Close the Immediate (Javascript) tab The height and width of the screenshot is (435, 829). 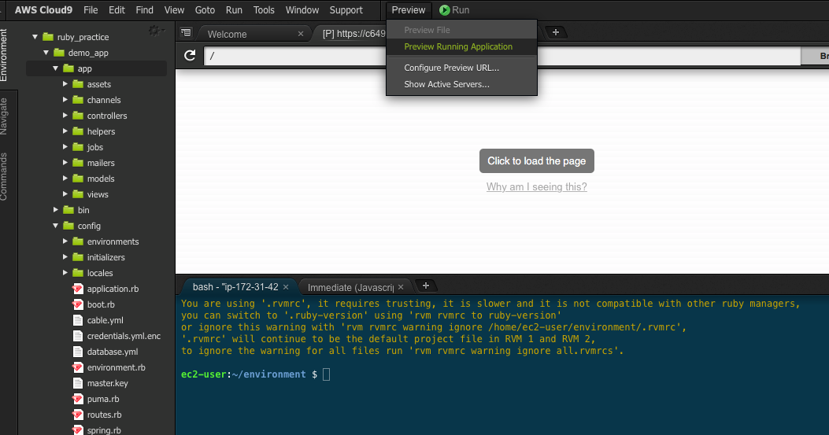pyautogui.click(x=401, y=287)
